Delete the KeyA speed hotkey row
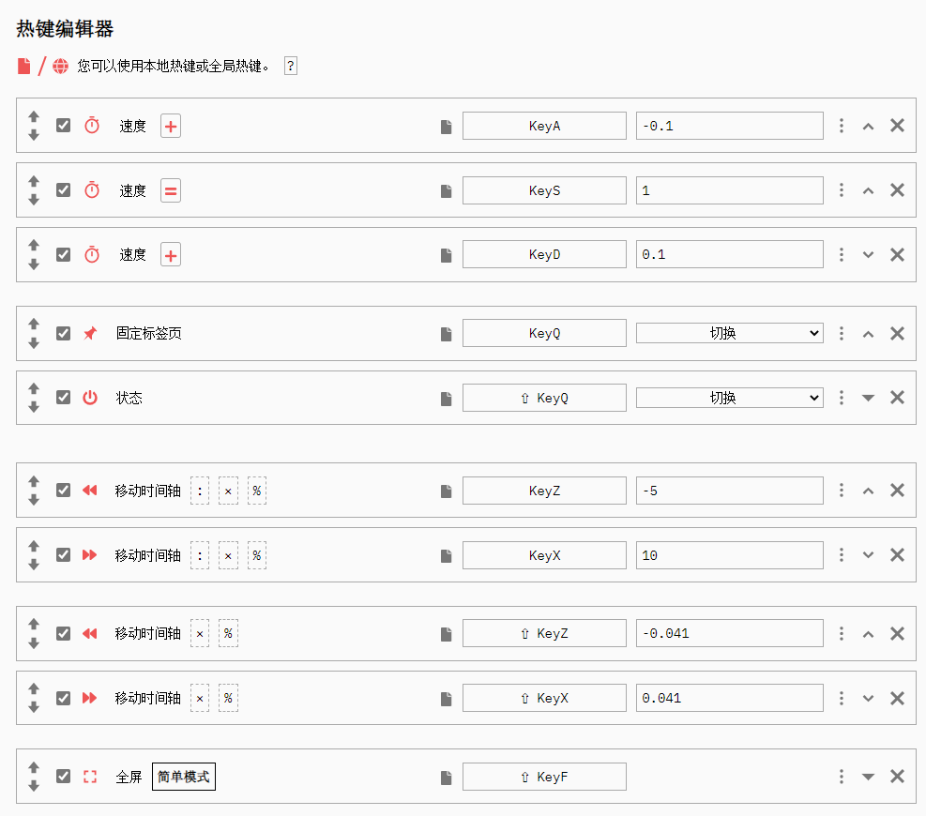Image resolution: width=926 pixels, height=816 pixels. (x=897, y=125)
